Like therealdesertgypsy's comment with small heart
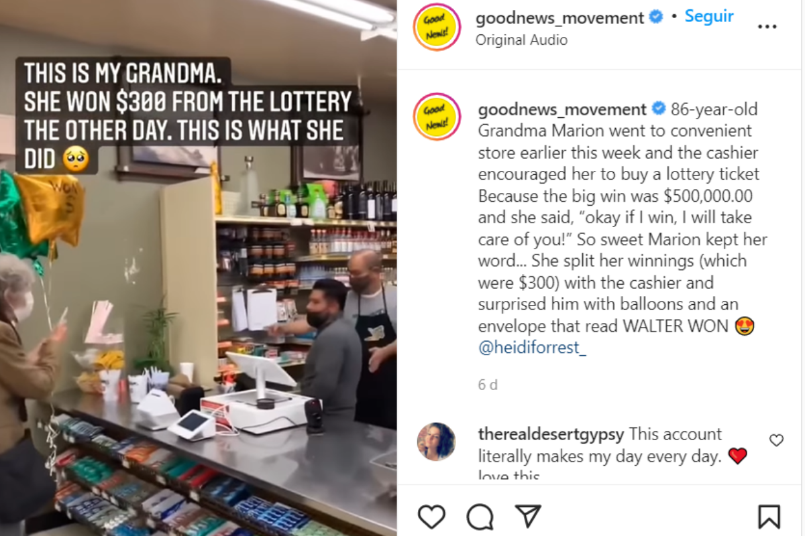805x536 pixels. click(x=776, y=440)
